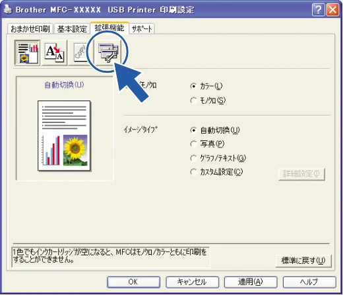The width and height of the screenshot is (343, 295).
Task: Open the watermark Copy icon
Action: click(80, 53)
